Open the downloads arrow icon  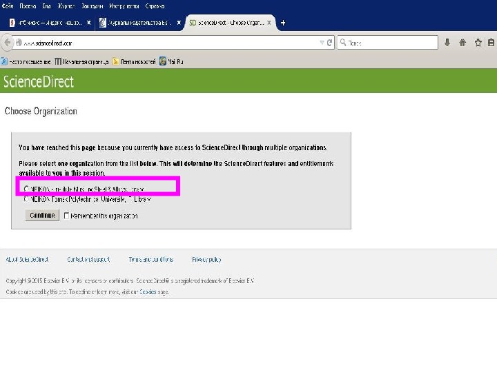[447, 43]
